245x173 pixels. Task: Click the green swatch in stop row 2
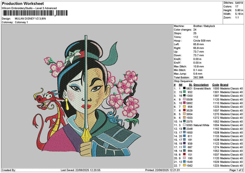(x=184, y=92)
